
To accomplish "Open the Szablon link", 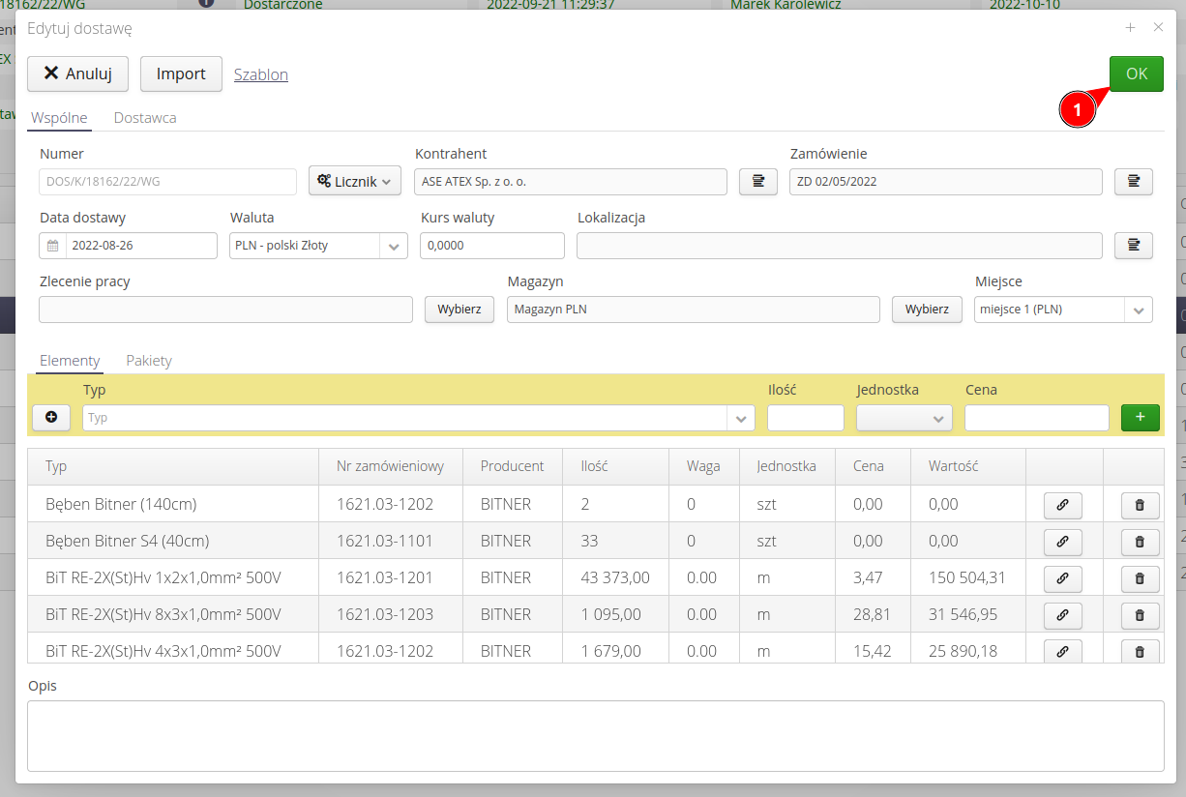I will click(261, 74).
